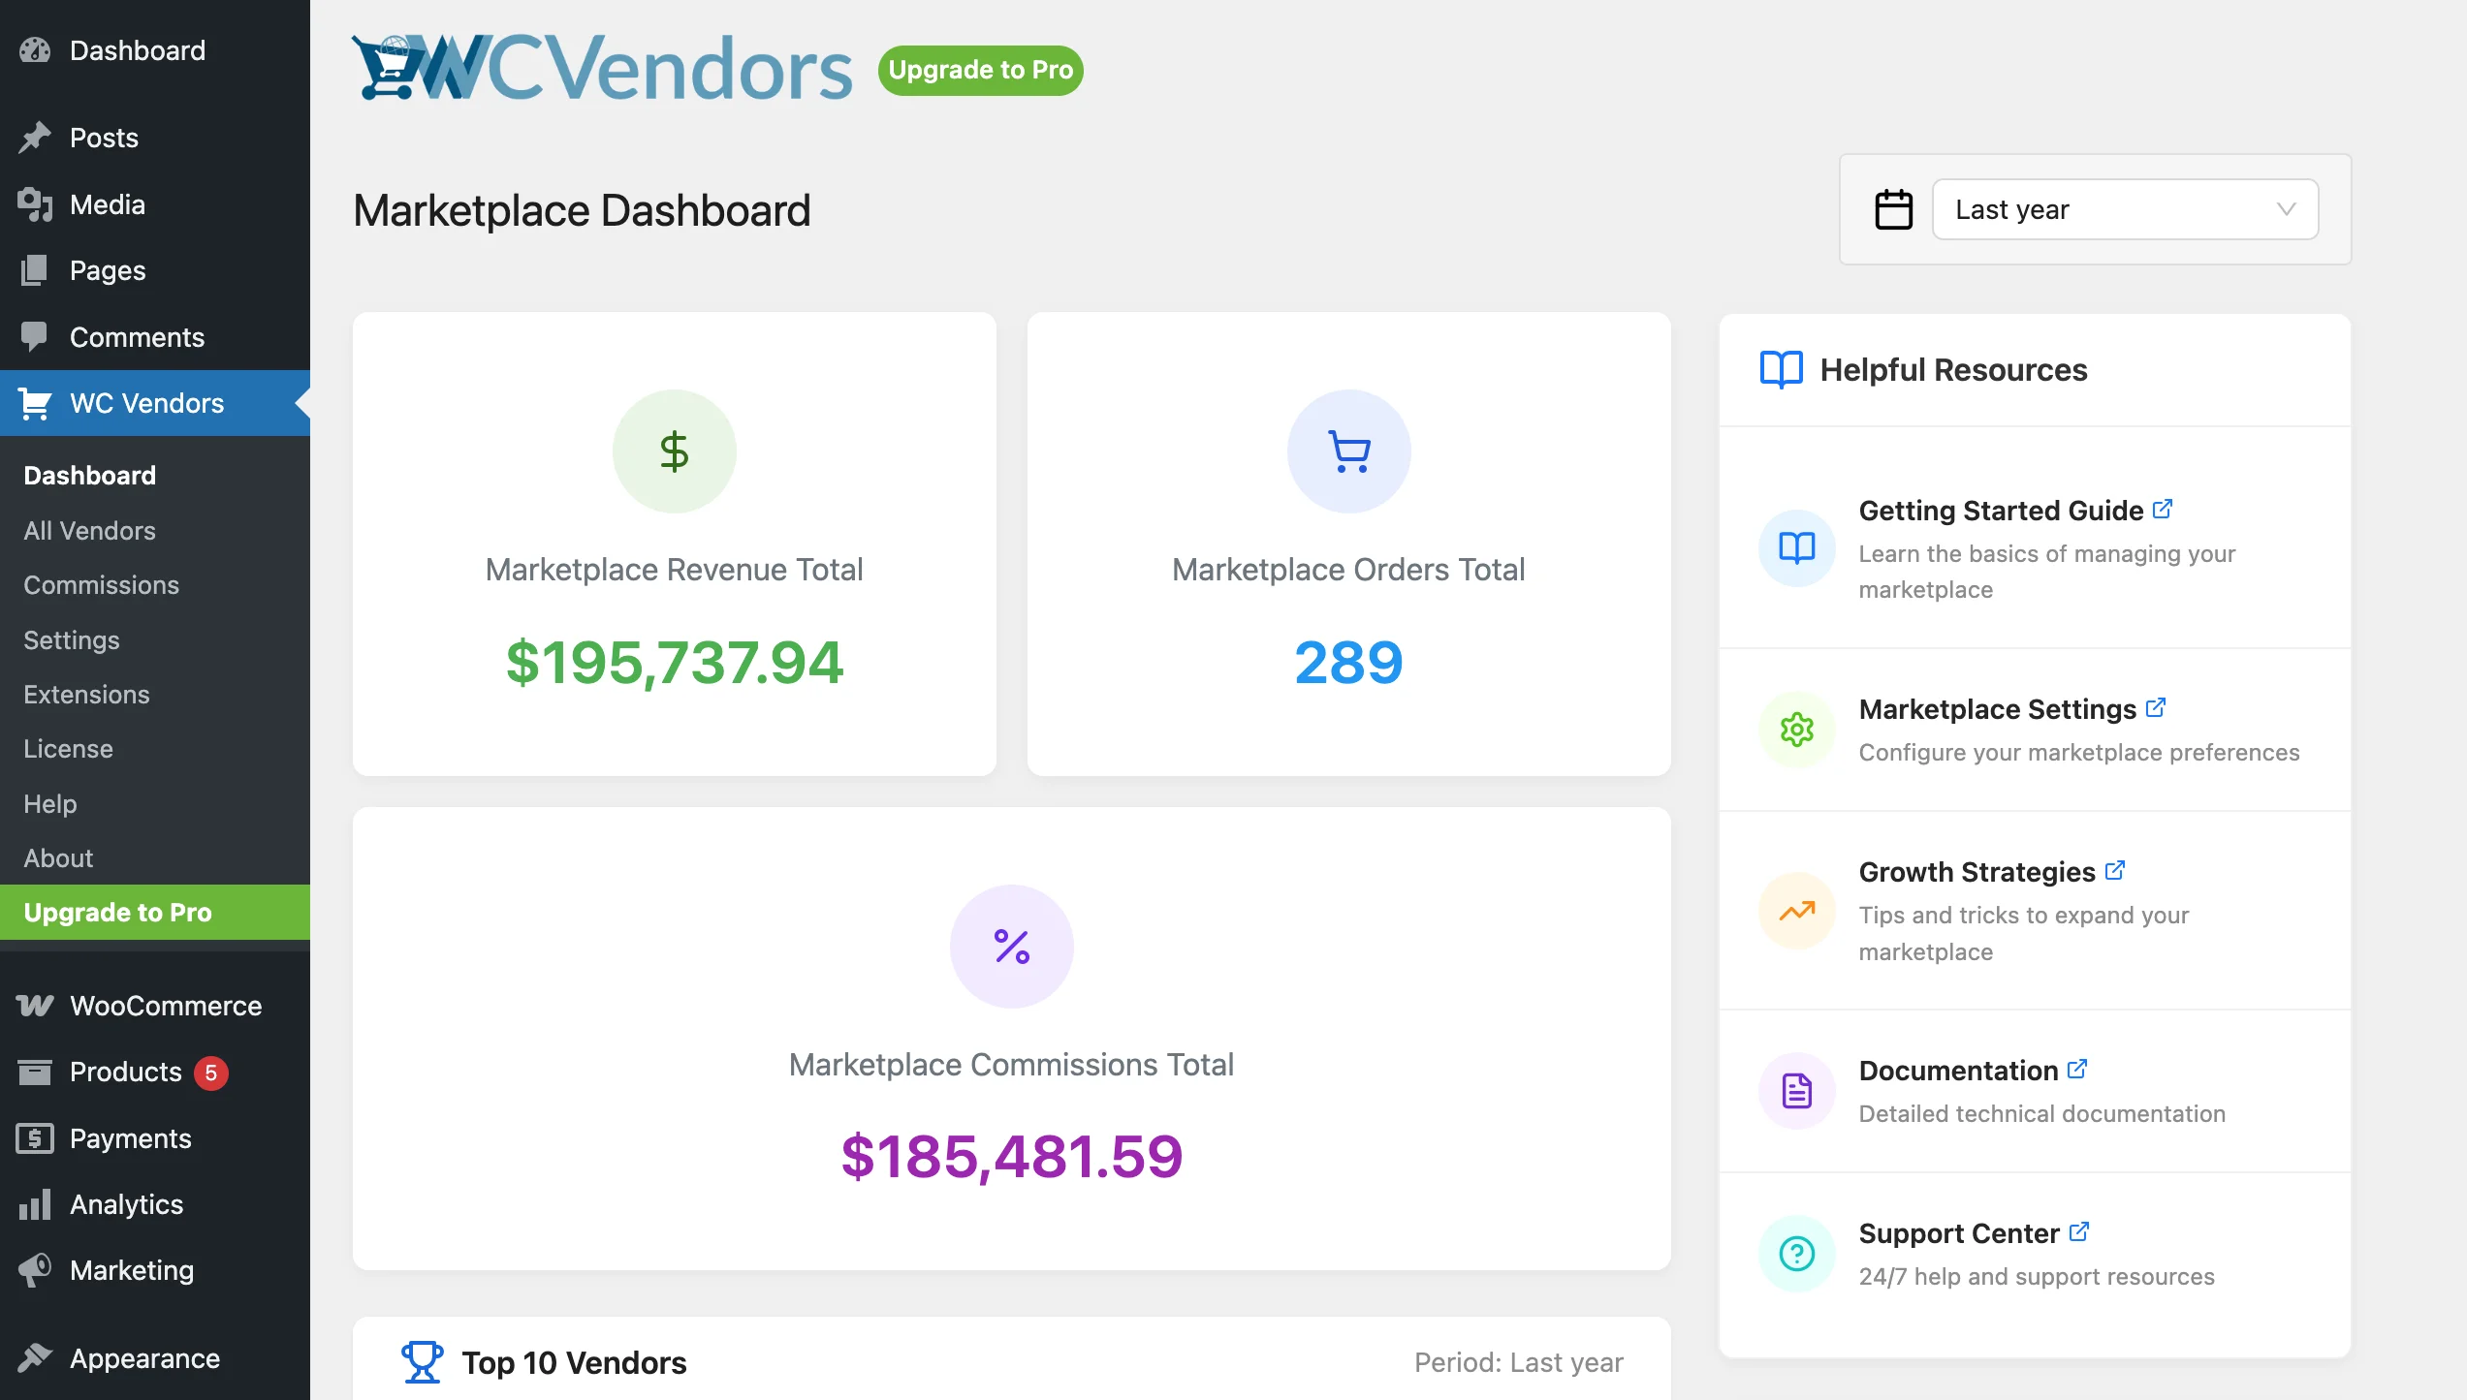Click the green Upgrade to Pro header button
The height and width of the screenshot is (1400, 2467).
[980, 70]
